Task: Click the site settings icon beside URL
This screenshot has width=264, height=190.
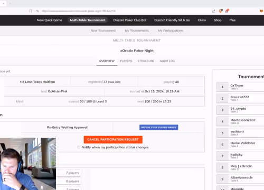Action: point(37,11)
